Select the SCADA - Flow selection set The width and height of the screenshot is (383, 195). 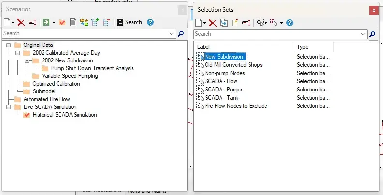tap(221, 81)
